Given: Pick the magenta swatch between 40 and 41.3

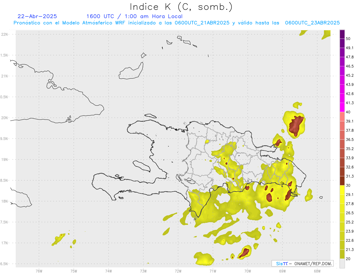Looking at the screenshot, I should [x=342, y=107].
